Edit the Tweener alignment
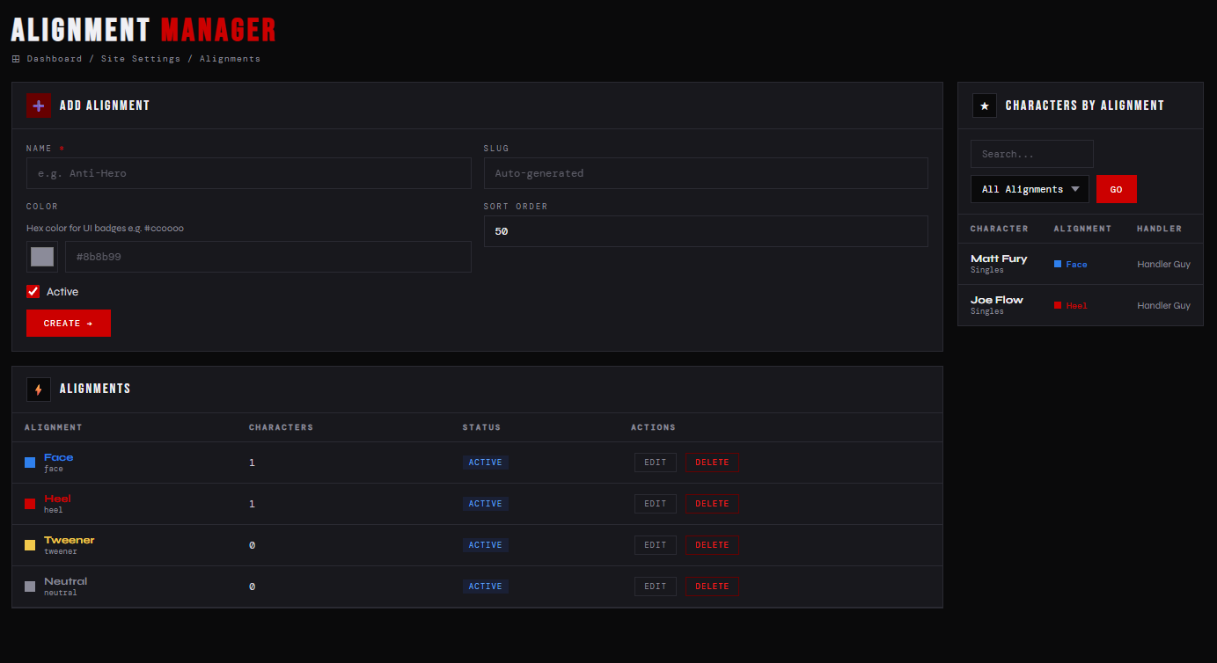The image size is (1217, 663). pyautogui.click(x=656, y=545)
